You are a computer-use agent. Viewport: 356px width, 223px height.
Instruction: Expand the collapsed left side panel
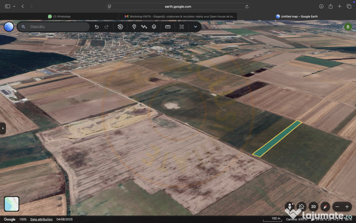coord(3,128)
